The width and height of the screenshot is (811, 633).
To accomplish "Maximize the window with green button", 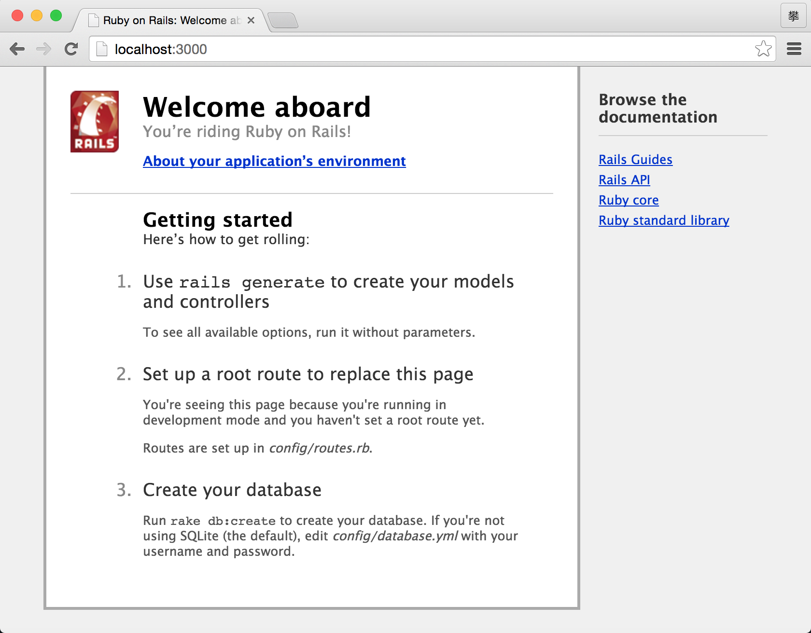I will pos(56,15).
